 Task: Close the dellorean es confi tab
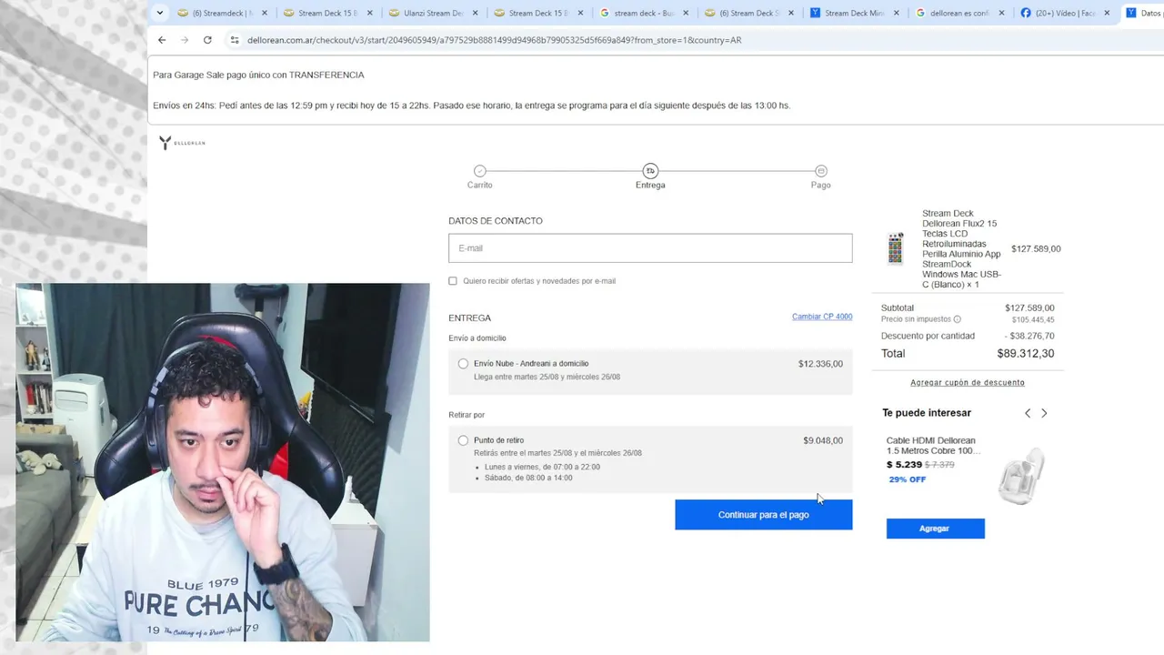(1002, 13)
